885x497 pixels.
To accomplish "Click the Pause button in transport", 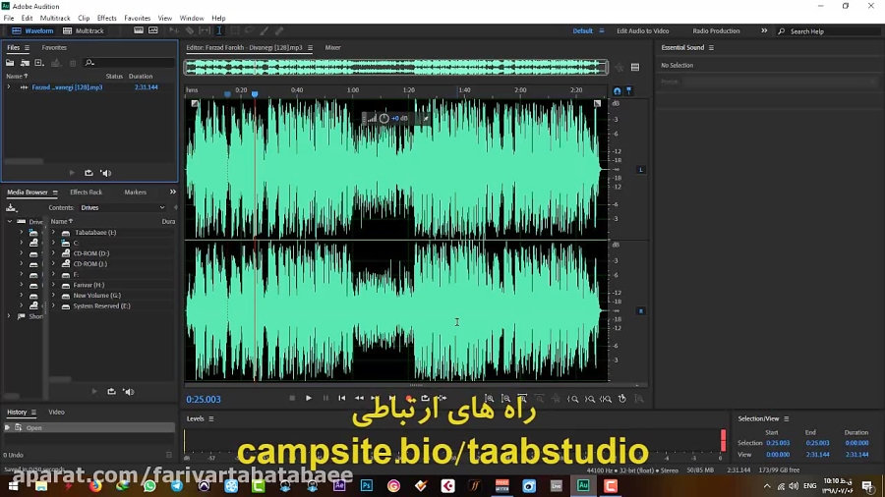I will tap(325, 399).
